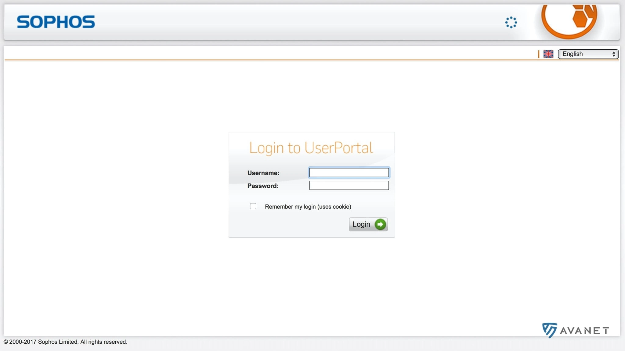Screen dimensions: 625x351
Task: Toggle the Remember my login cookie option
Action: (x=253, y=206)
